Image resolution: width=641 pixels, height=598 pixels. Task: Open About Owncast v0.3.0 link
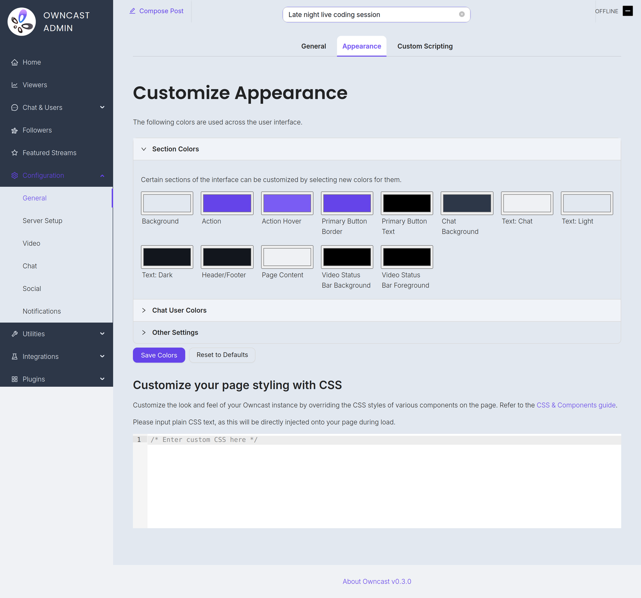pyautogui.click(x=377, y=582)
